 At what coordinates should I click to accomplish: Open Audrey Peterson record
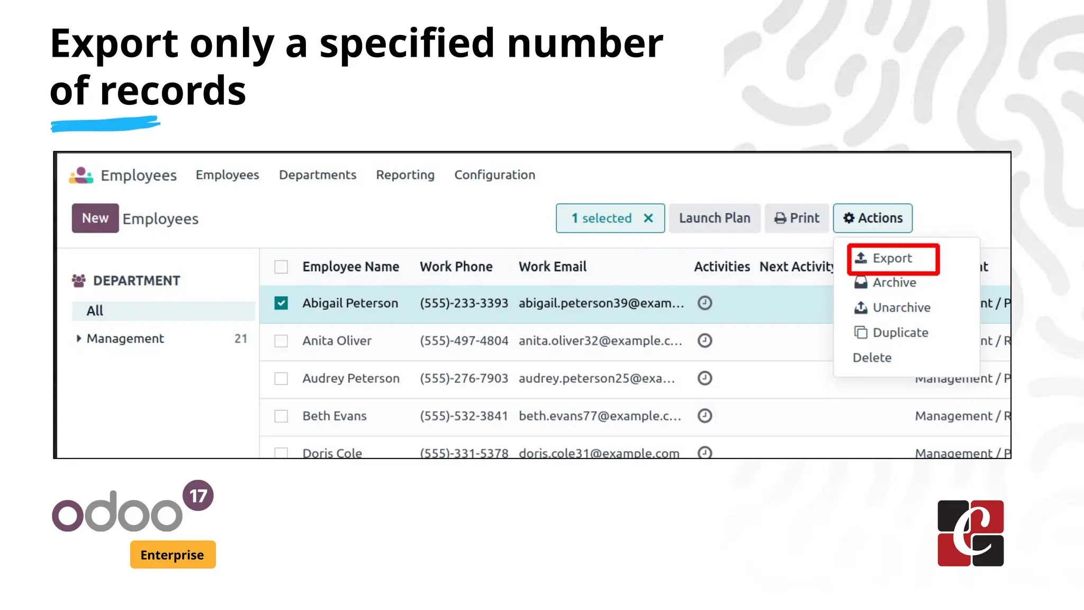pyautogui.click(x=351, y=378)
